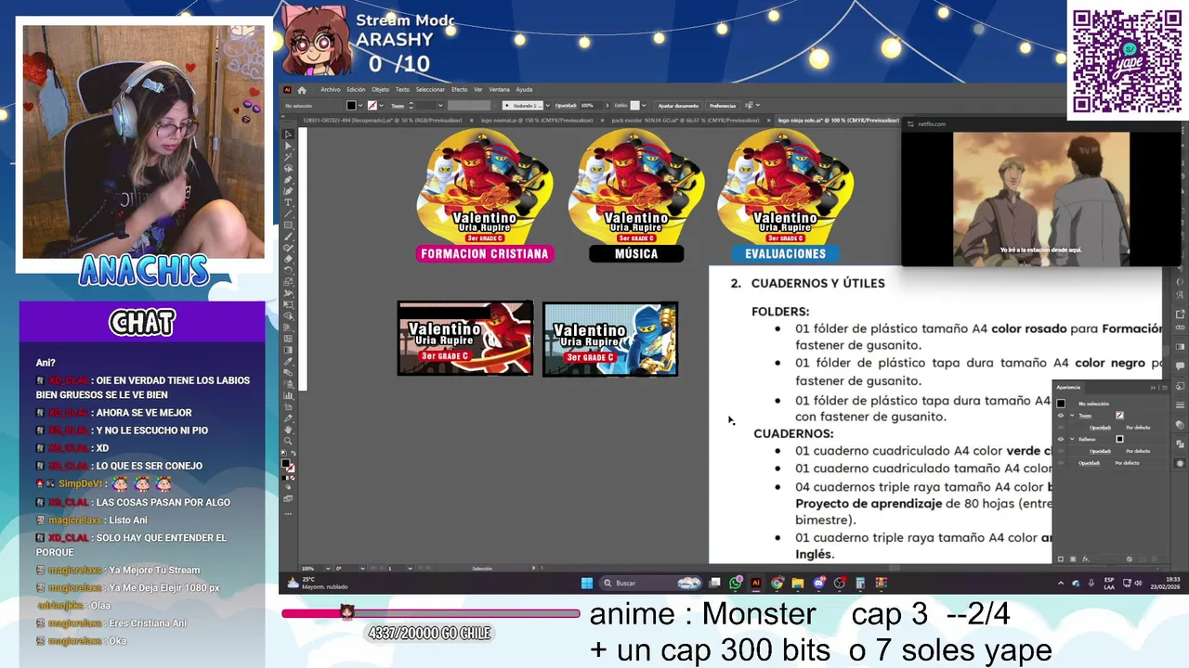Viewport: 1189px width, 668px height.
Task: Select the Type tool
Action: [288, 201]
